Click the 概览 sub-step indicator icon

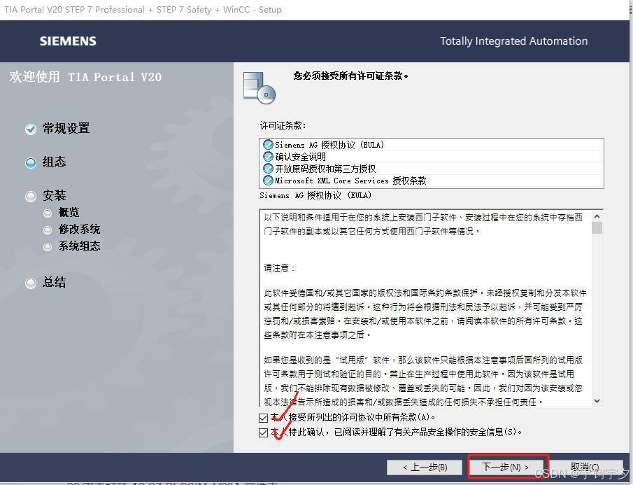tap(48, 213)
